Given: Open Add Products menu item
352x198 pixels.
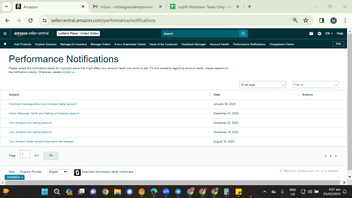Looking at the screenshot, I should click(x=23, y=44).
